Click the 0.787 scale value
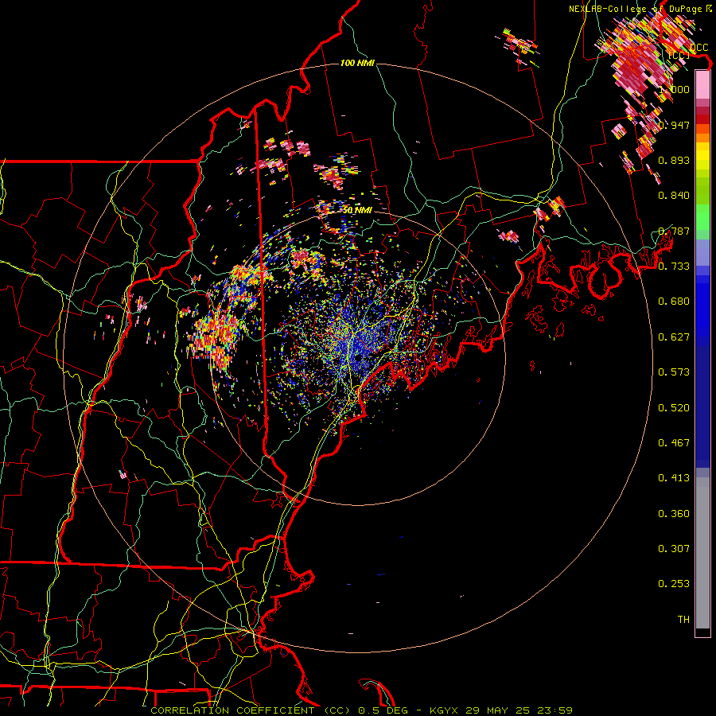This screenshot has width=716, height=716. 674,231
